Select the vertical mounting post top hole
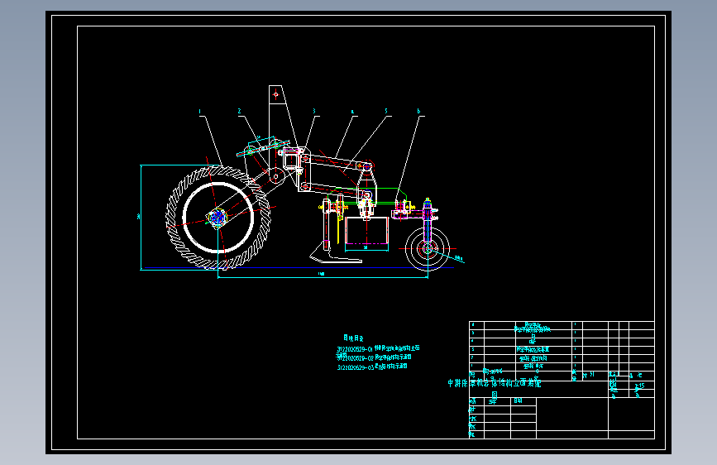 (275, 95)
